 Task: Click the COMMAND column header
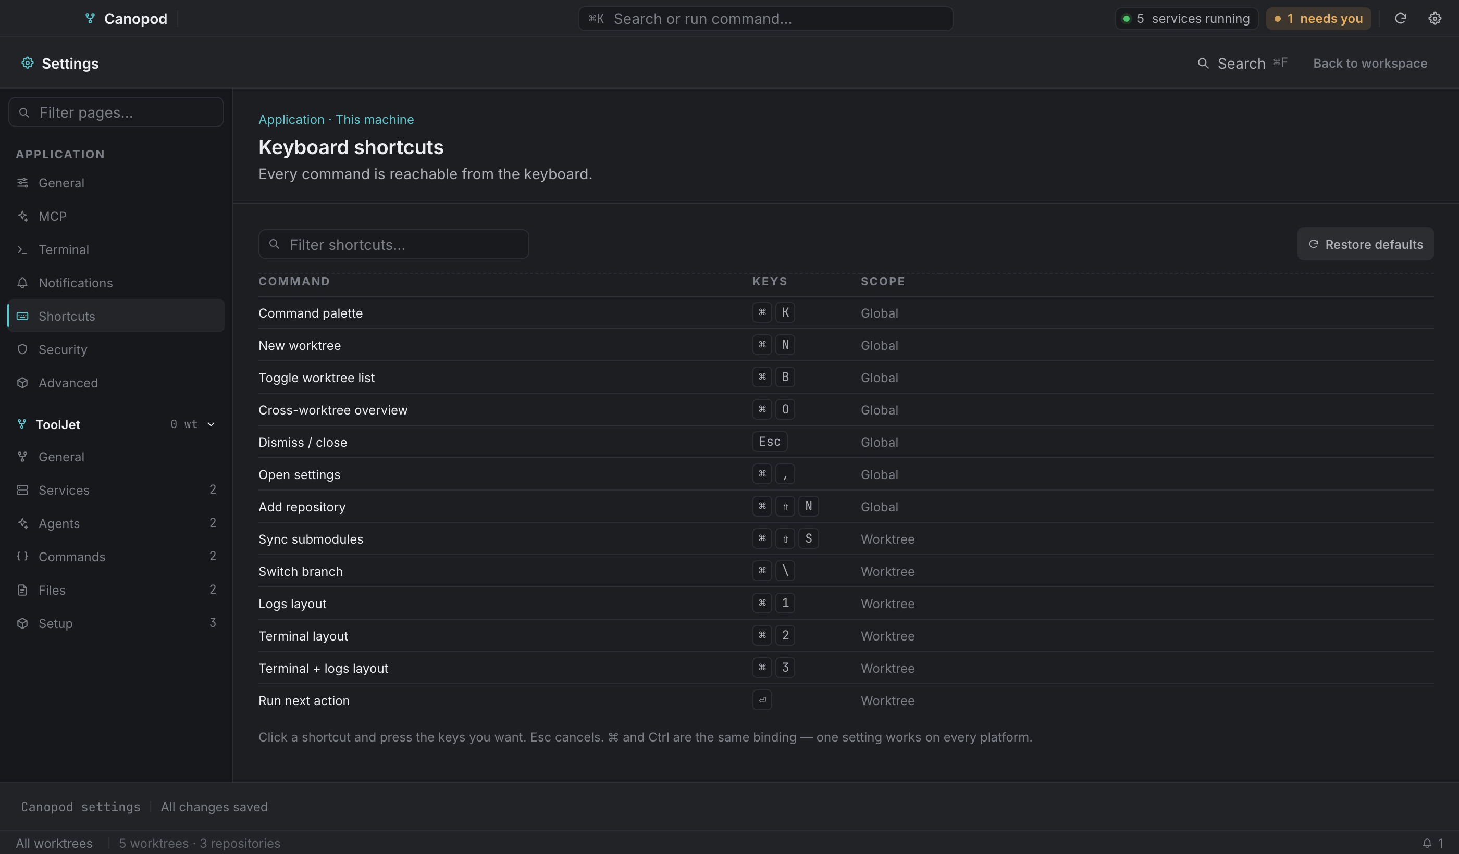pyautogui.click(x=294, y=281)
